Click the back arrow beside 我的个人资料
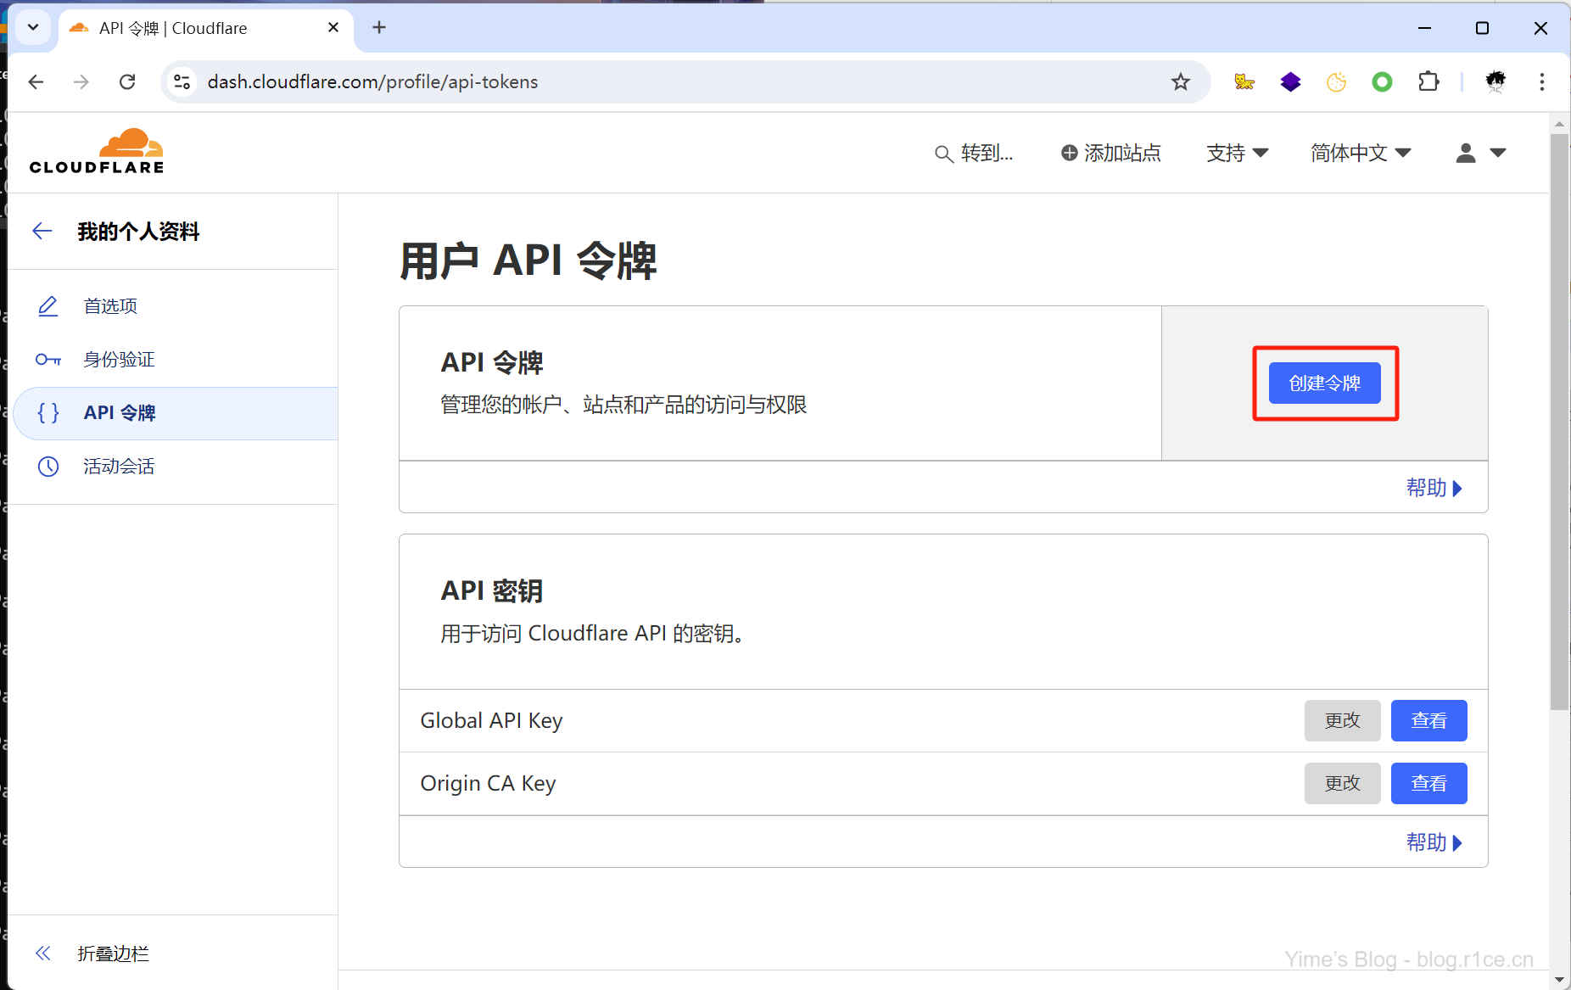Screen dimensions: 1571x990 click(x=42, y=231)
